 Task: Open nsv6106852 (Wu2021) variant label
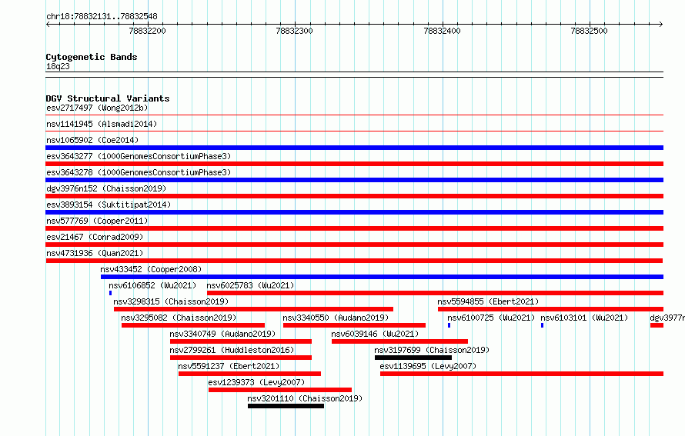click(152, 285)
